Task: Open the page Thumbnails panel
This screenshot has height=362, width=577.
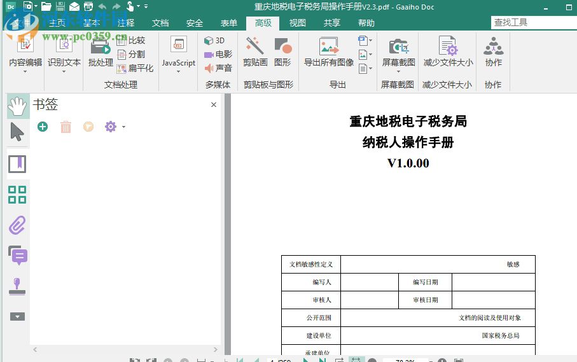Action: pyautogui.click(x=17, y=195)
